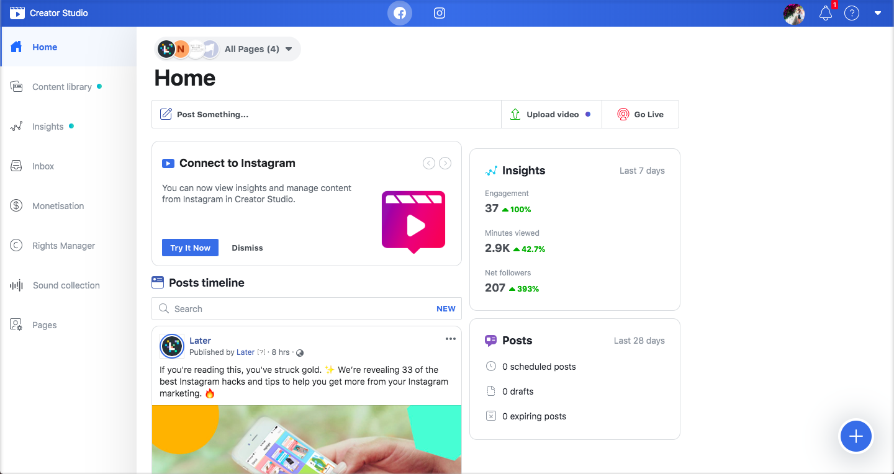Go to Home in sidebar
Screen dimensions: 894x474
68,47
